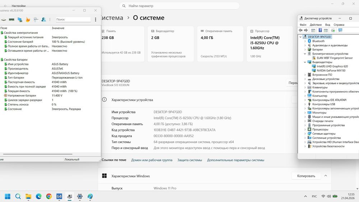Click Найти параметр search field
Image resolution: width=359 pixels, height=202 pixels.
(179, 6)
